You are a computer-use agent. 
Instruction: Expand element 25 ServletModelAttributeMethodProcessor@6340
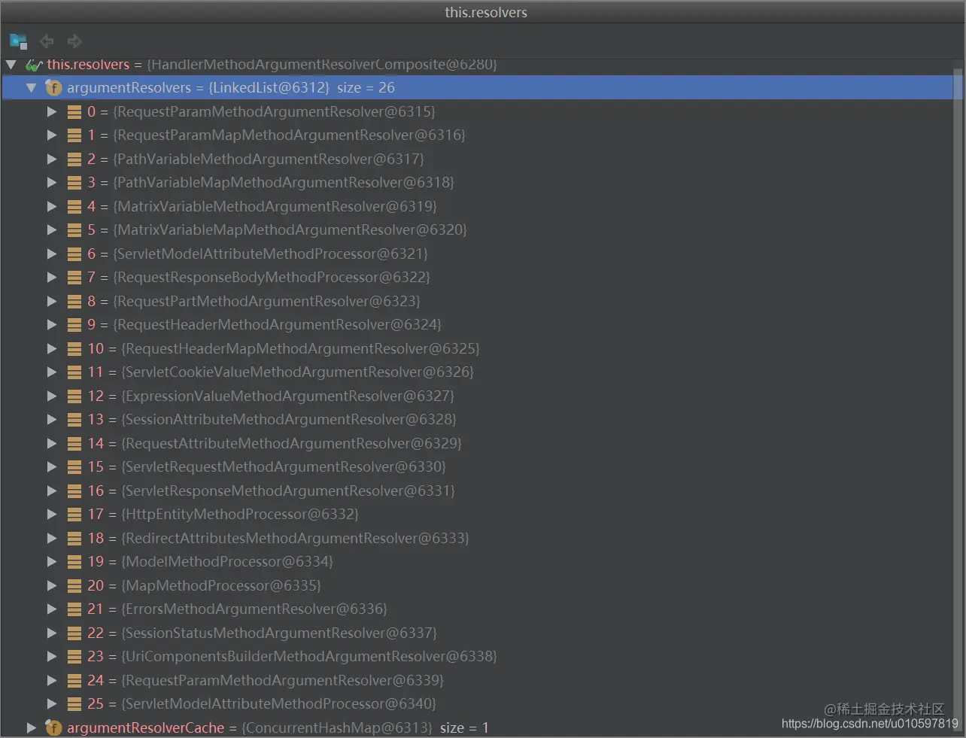[52, 704]
